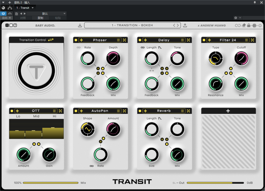Click Reverb module move handle icon
The height and width of the screenshot is (191, 265).
[x=145, y=111]
